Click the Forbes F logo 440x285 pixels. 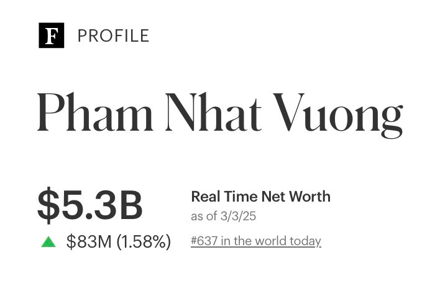click(x=52, y=35)
